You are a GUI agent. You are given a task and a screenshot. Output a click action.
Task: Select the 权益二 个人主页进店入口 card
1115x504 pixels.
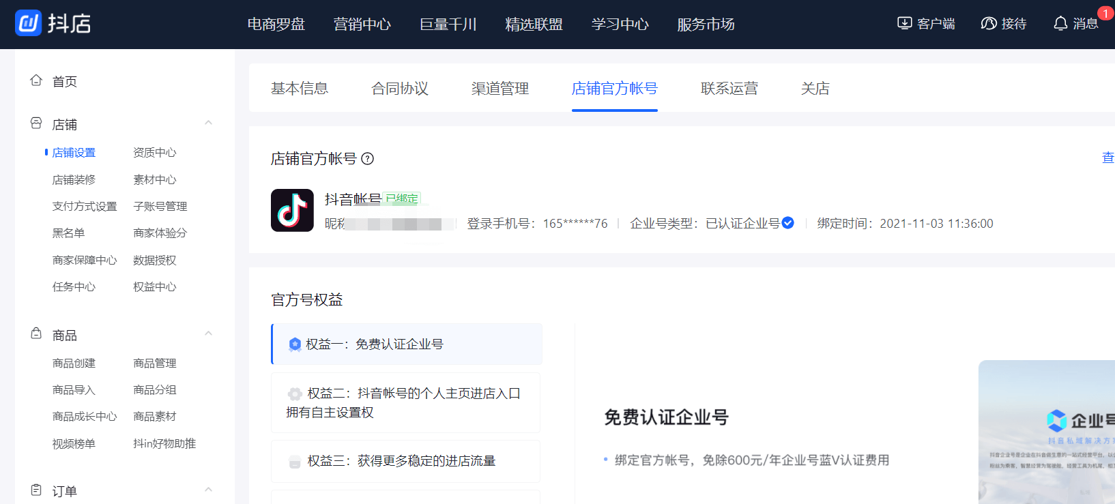click(x=406, y=403)
